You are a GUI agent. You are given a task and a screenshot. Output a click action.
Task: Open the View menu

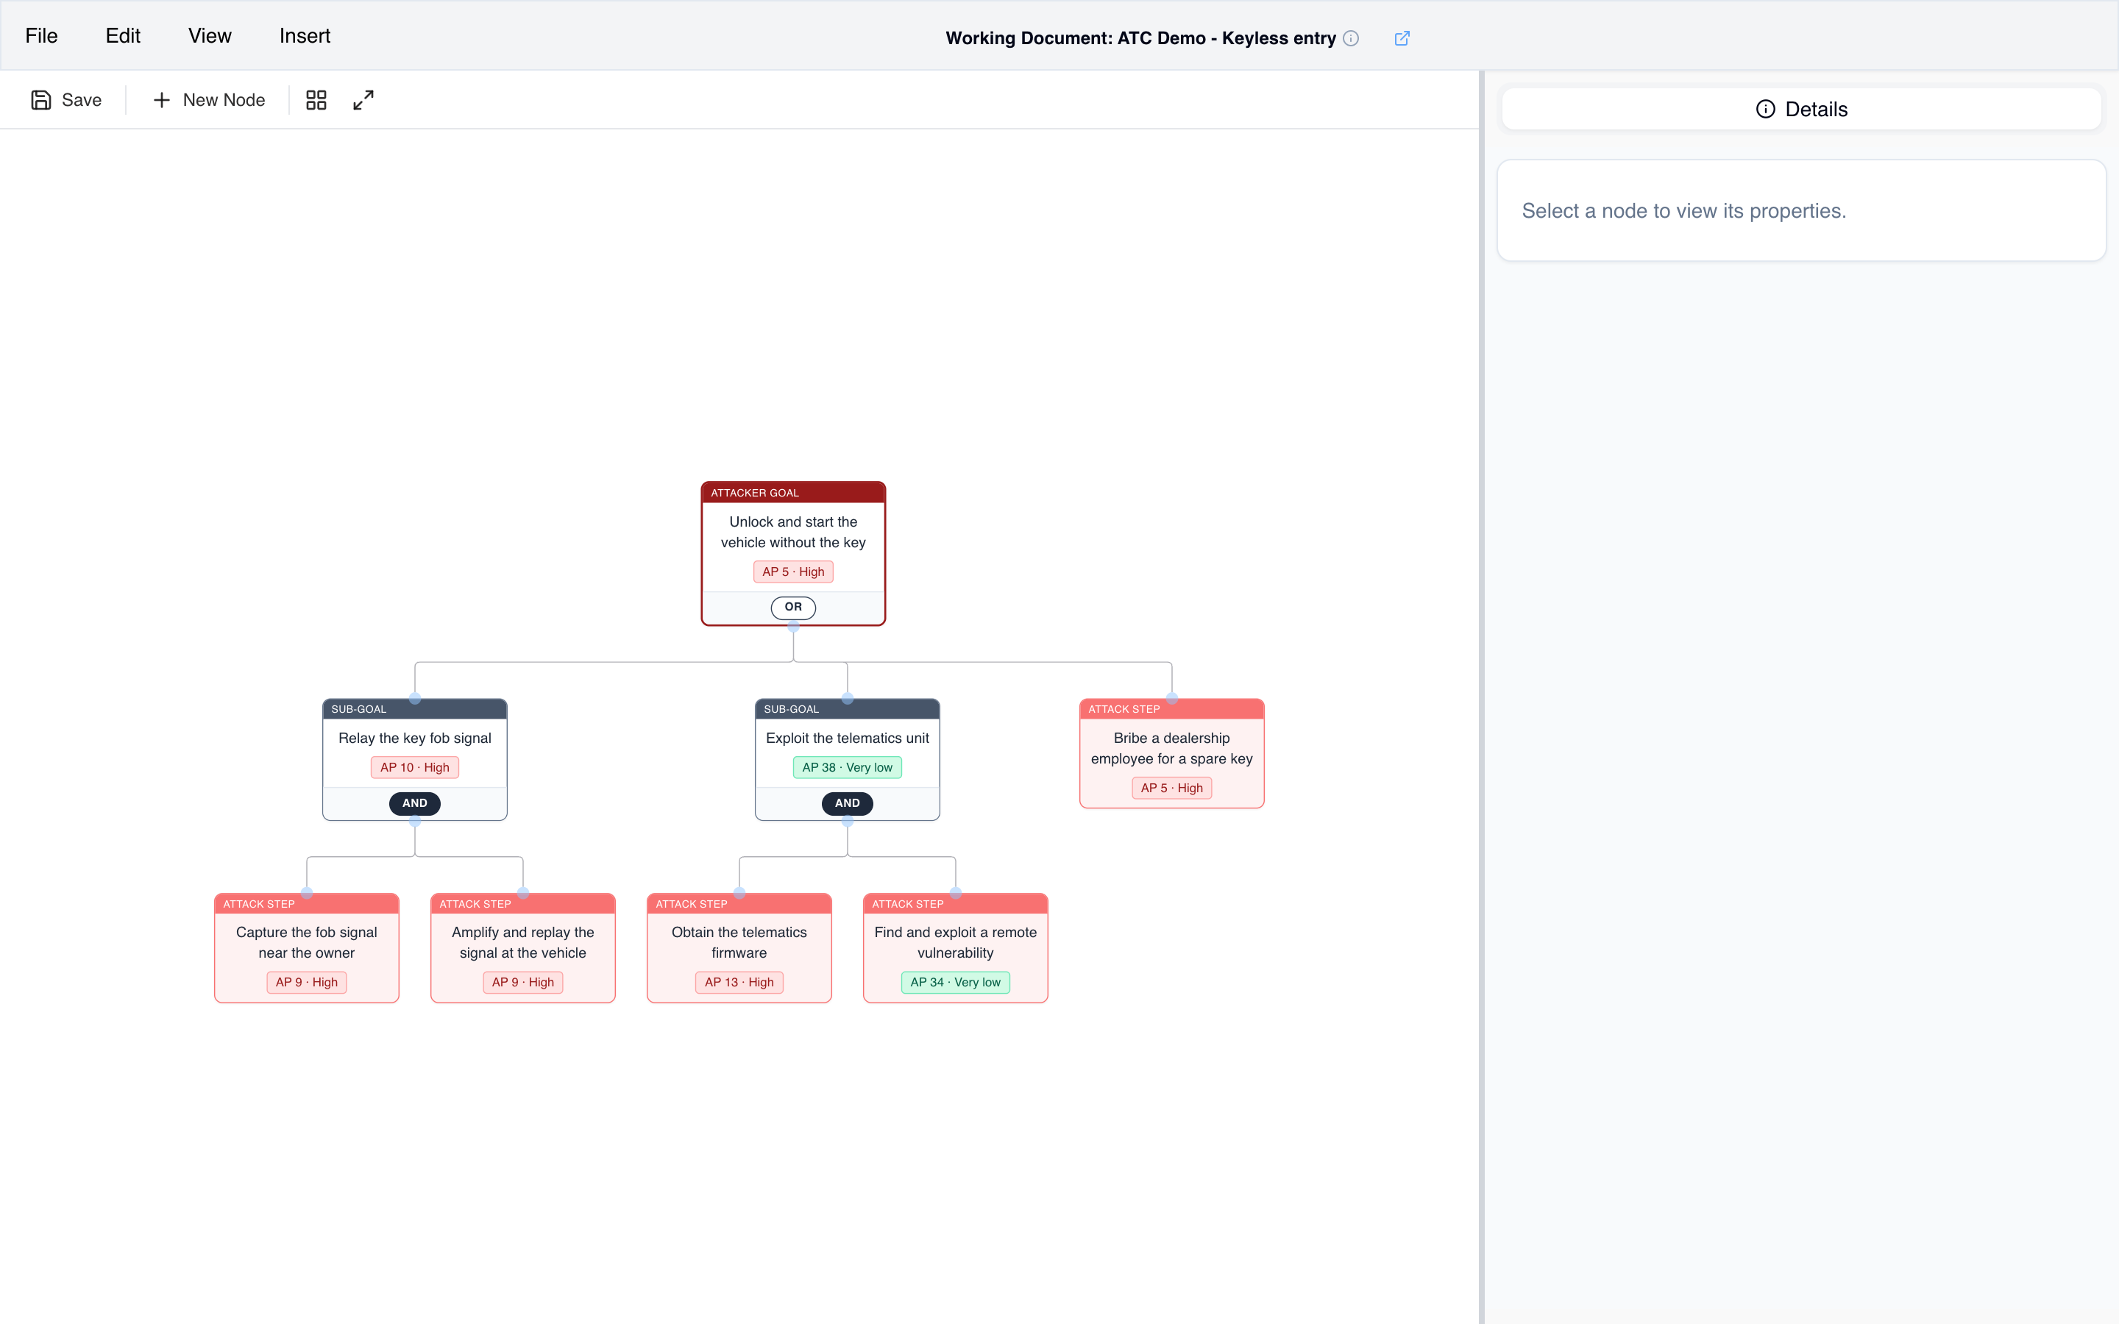tap(209, 36)
